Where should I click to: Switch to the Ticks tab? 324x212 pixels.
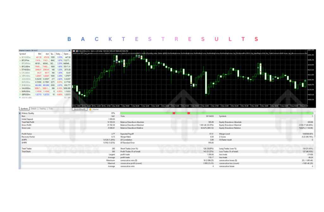tap(51, 109)
